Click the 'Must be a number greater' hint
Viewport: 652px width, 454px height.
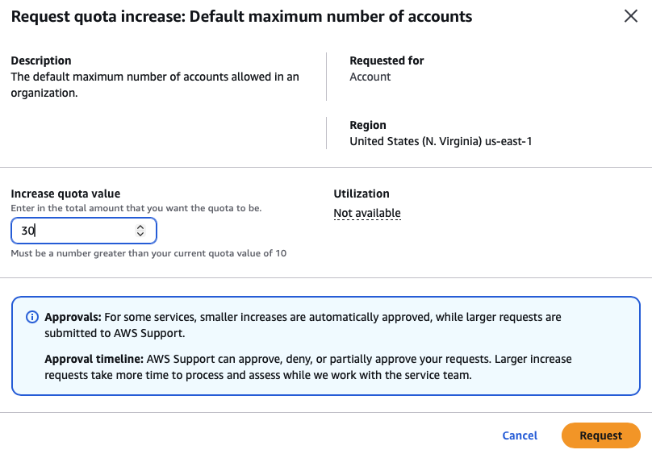[x=148, y=253]
